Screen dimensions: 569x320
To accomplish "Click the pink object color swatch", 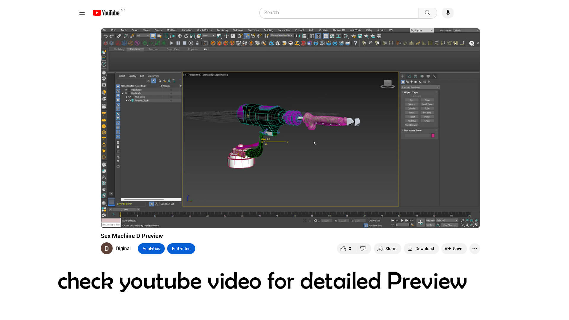I will [433, 136].
